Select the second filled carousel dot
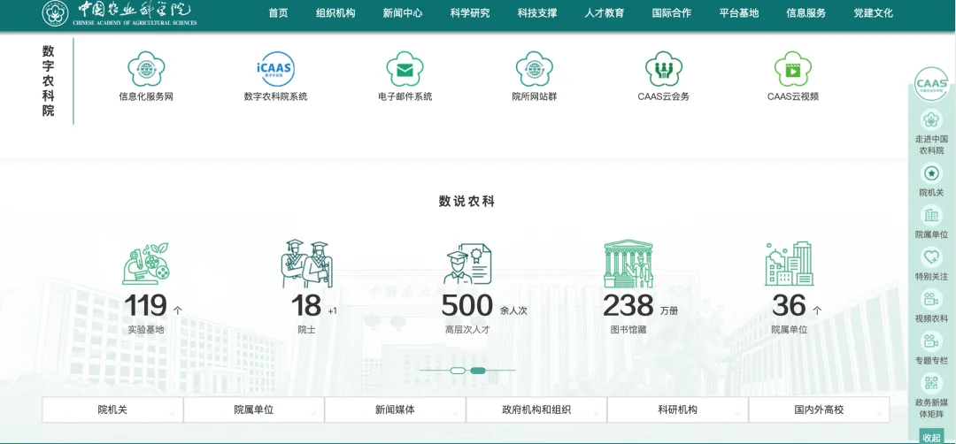956x444 pixels. (x=478, y=371)
